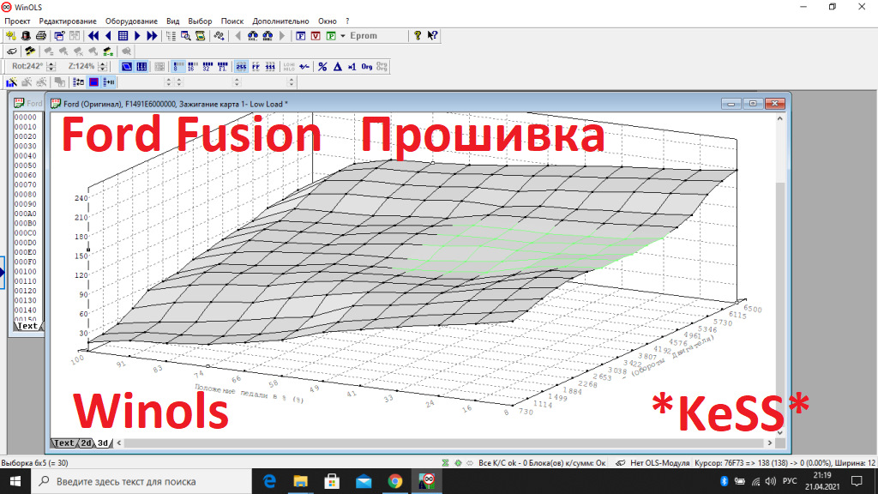Screen dimensions: 878x494
Task: Jump to the first map with double-left arrows
Action: pos(93,36)
